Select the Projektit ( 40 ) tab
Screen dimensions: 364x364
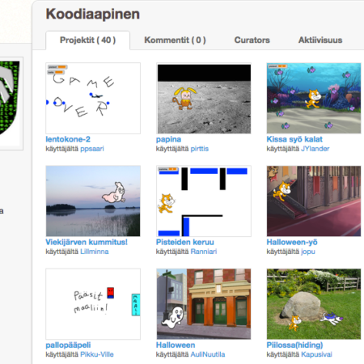pyautogui.click(x=87, y=40)
